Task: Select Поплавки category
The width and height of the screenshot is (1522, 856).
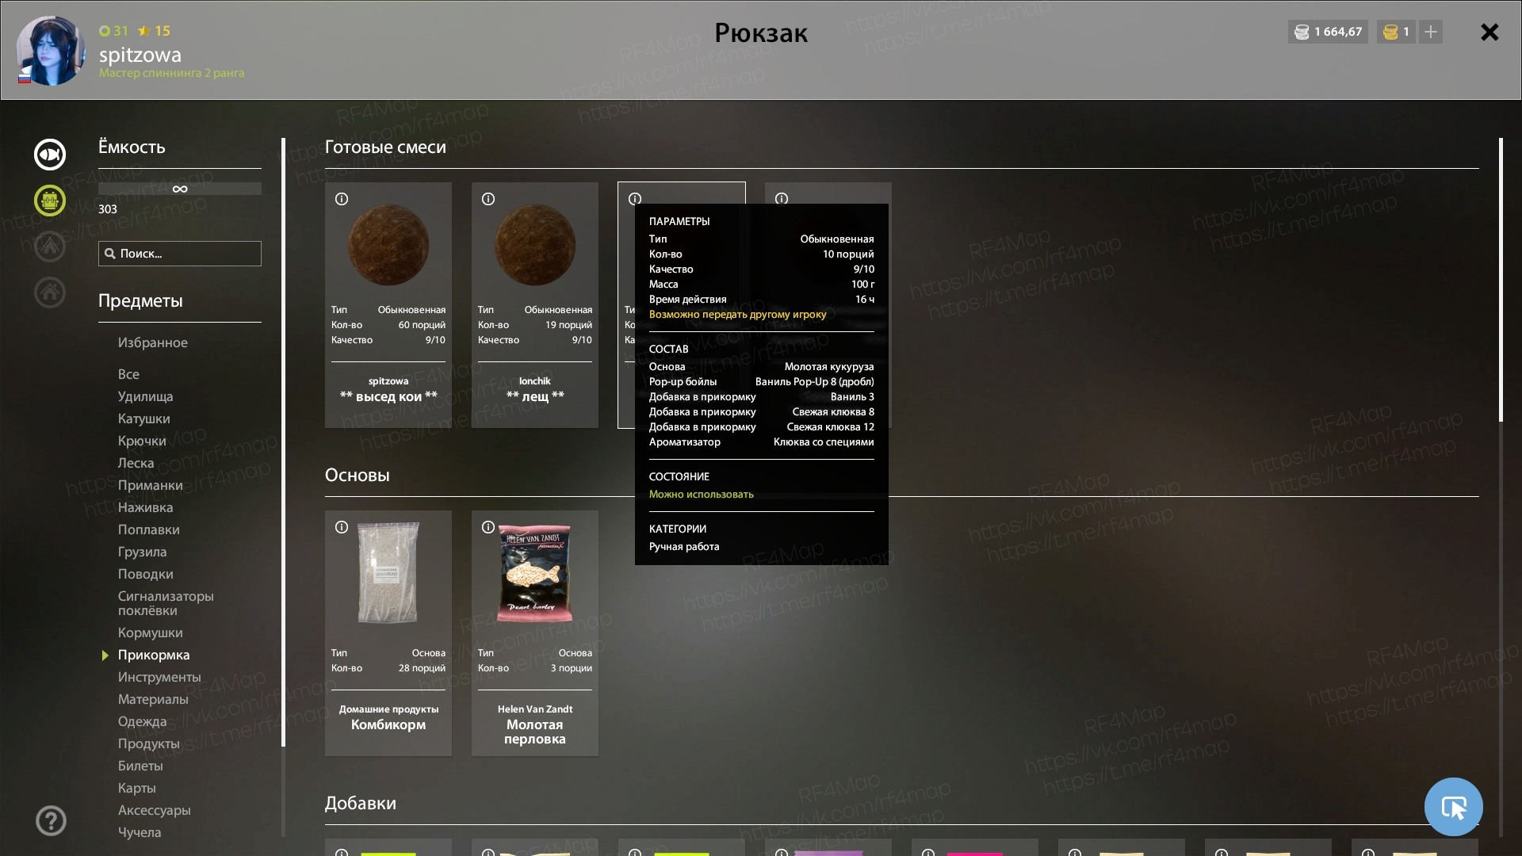Action: click(149, 529)
